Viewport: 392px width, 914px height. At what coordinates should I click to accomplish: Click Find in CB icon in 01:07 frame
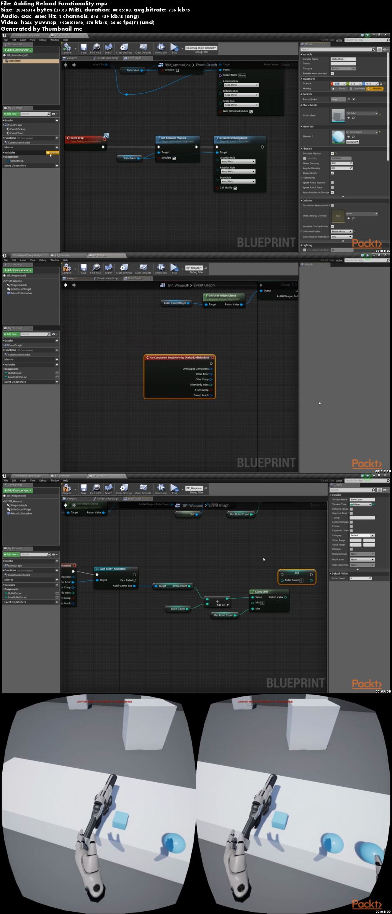(x=96, y=48)
